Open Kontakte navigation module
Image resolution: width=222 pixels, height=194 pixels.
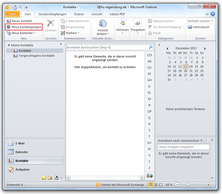coord(35,161)
